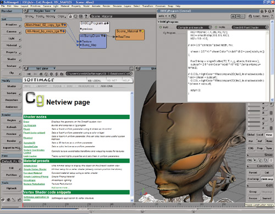
Task: Switch to XSI LOCAL tab in Net View
Action: point(95,81)
